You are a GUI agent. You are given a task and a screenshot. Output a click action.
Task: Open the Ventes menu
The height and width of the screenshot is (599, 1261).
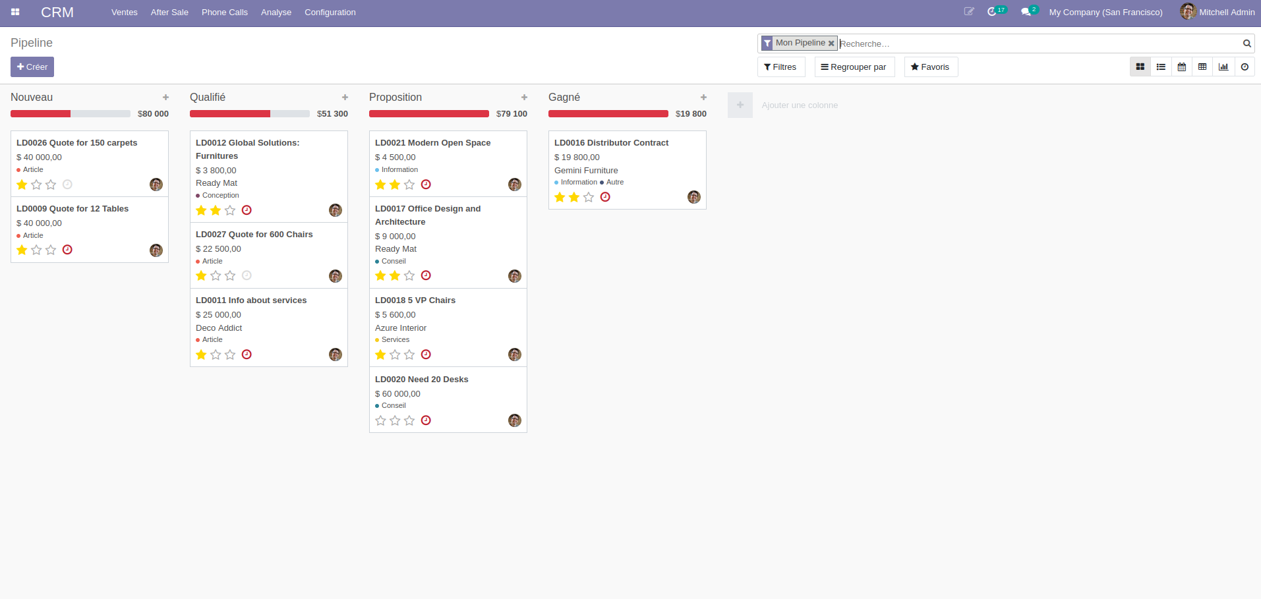pos(125,12)
